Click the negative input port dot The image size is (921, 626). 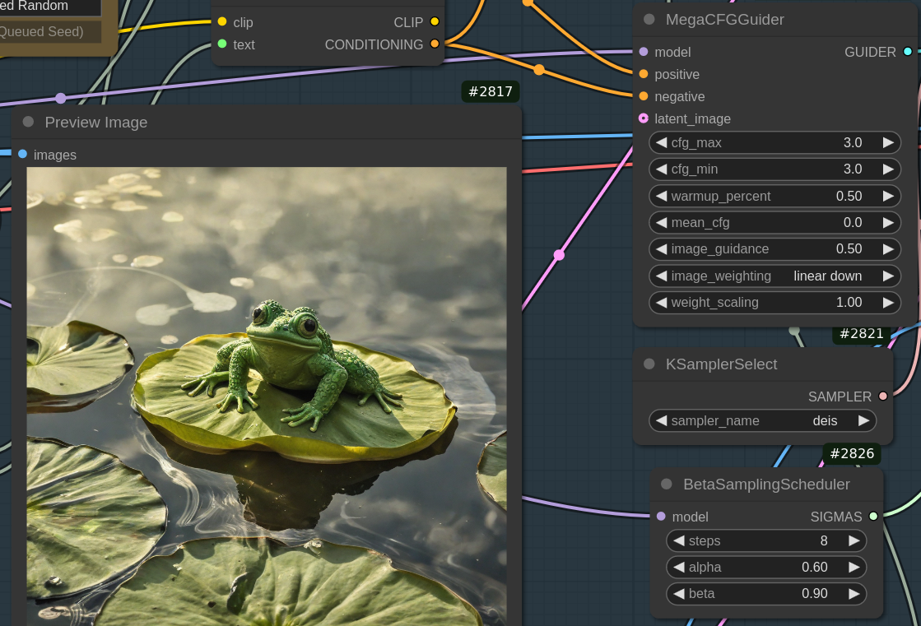coord(644,96)
